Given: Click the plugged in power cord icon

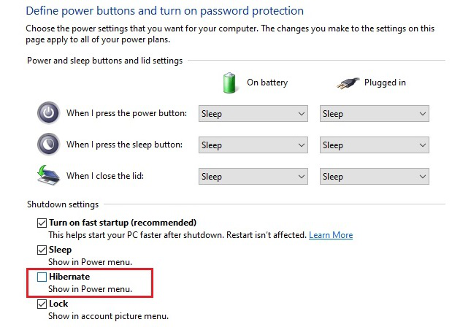Looking at the screenshot, I should [x=348, y=82].
